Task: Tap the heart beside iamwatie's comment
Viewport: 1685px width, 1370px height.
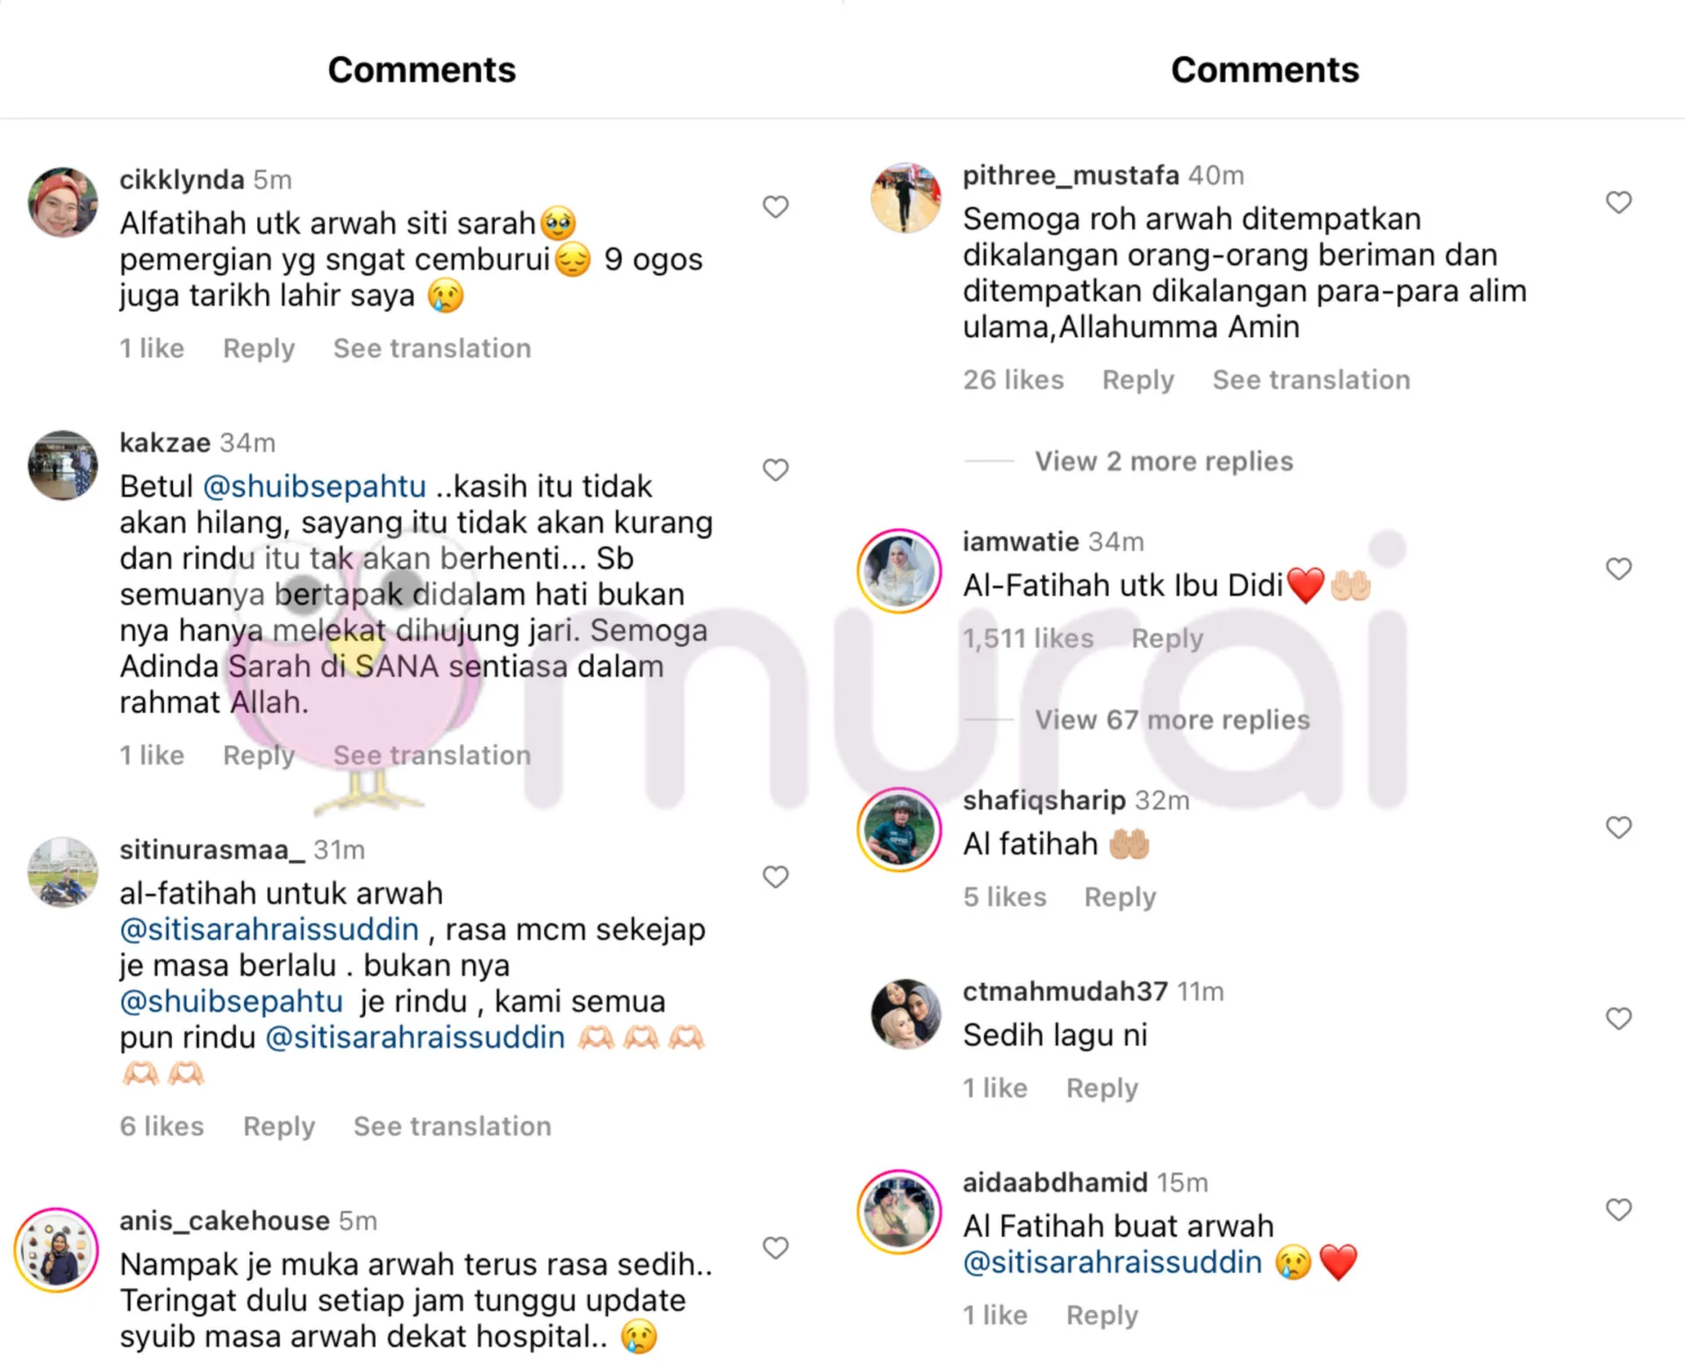Action: (x=1618, y=570)
